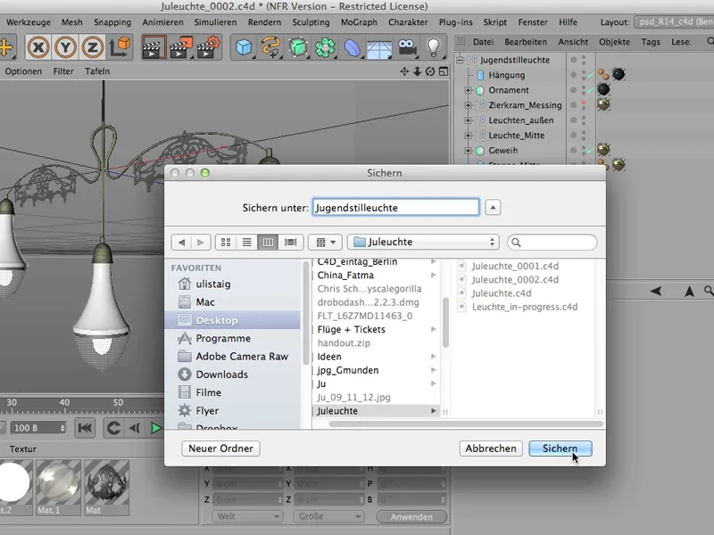Render the active view clapperboard icon

153,47
